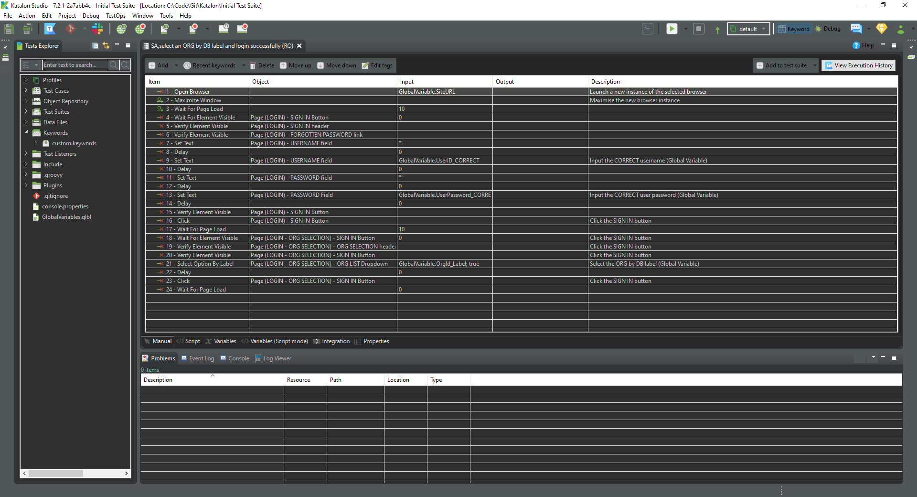Open the Add to test suite dropdown arrow
The width and height of the screenshot is (917, 497).
point(815,65)
